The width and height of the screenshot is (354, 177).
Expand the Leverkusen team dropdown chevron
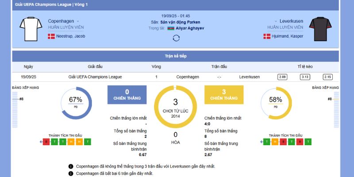coord(276,21)
